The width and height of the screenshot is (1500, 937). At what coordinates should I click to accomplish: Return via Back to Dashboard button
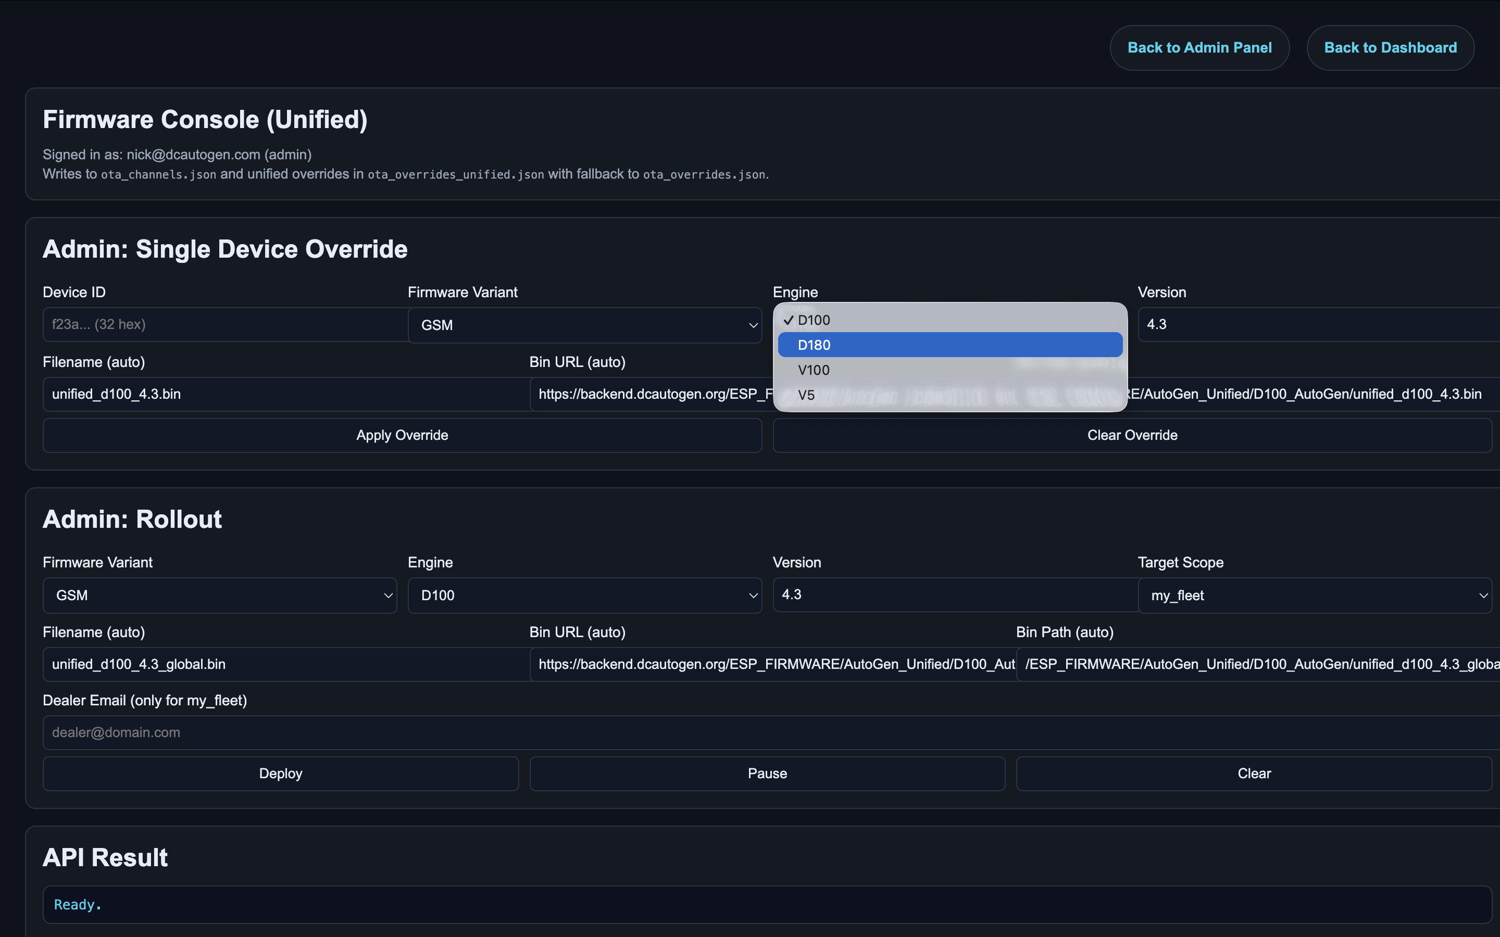click(x=1390, y=48)
